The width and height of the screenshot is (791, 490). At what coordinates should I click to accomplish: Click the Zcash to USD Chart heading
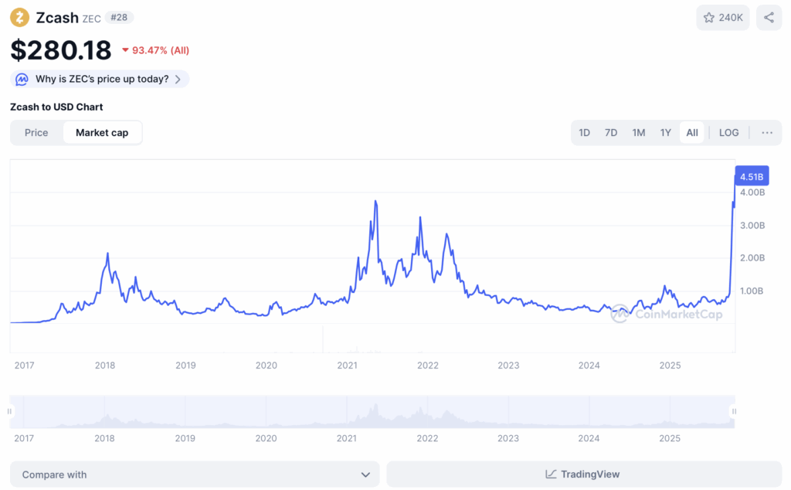pyautogui.click(x=56, y=107)
